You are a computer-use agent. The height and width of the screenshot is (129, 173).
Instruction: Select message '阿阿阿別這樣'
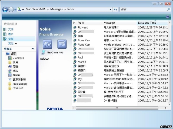[111, 66]
